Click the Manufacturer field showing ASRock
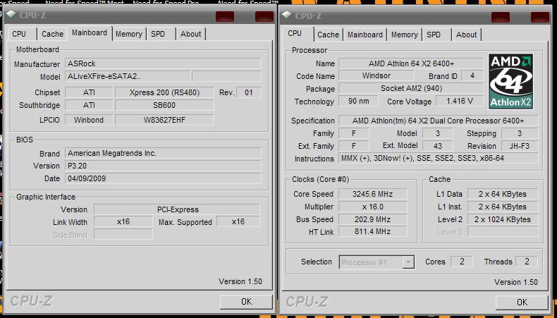The width and height of the screenshot is (557, 318). pyautogui.click(x=163, y=63)
